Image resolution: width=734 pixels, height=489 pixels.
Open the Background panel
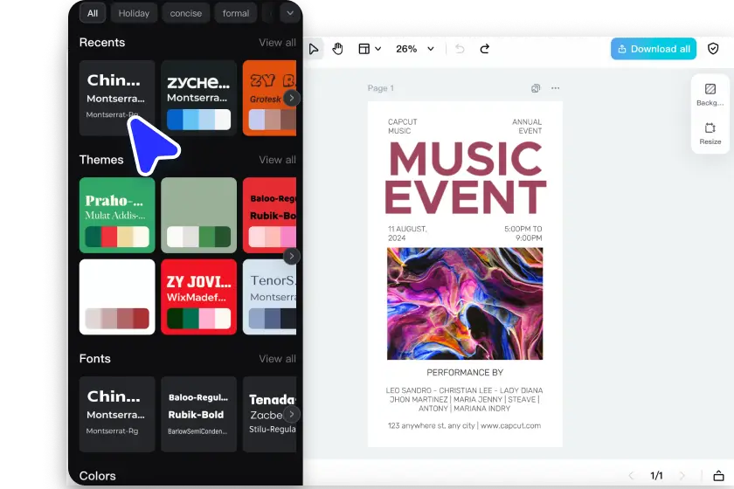710,94
